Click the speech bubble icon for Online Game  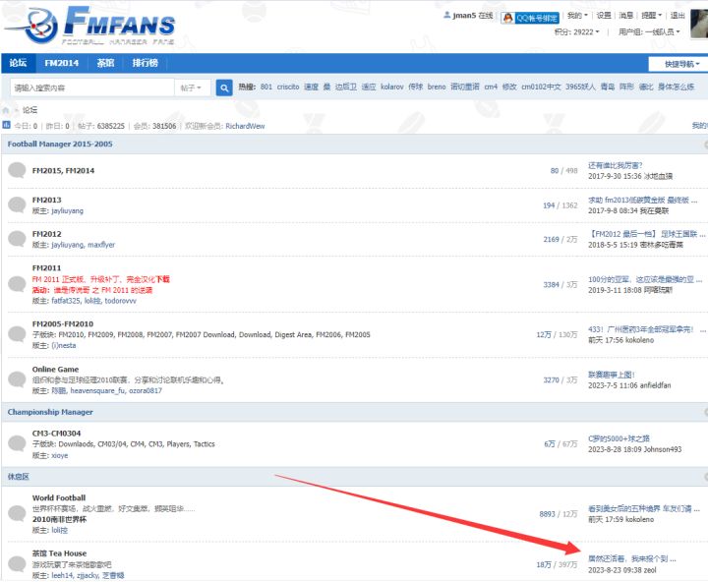click(x=17, y=379)
